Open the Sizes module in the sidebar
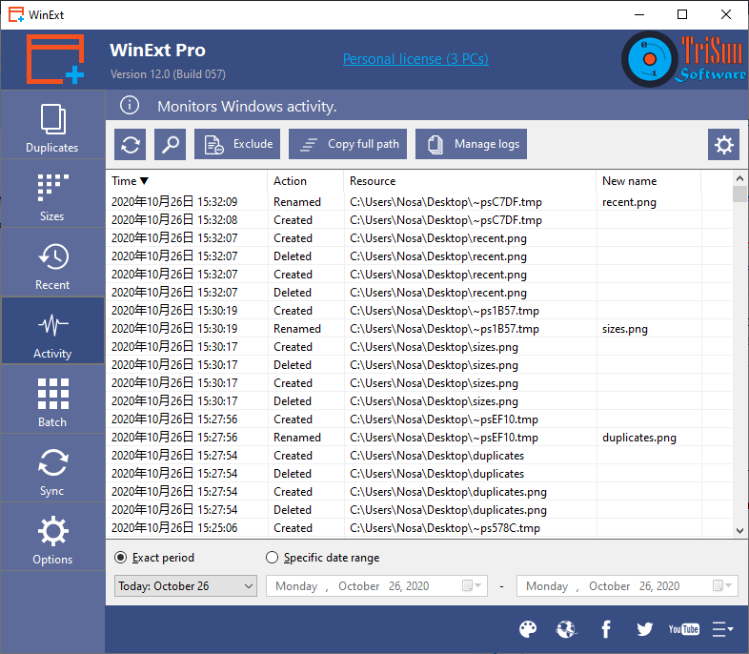Viewport: 749px width, 654px height. (x=52, y=194)
